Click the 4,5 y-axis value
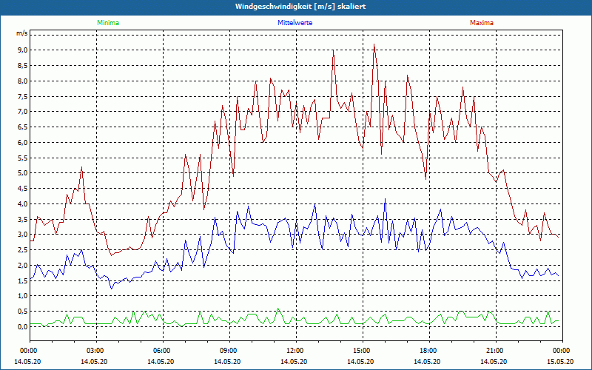 [23, 189]
